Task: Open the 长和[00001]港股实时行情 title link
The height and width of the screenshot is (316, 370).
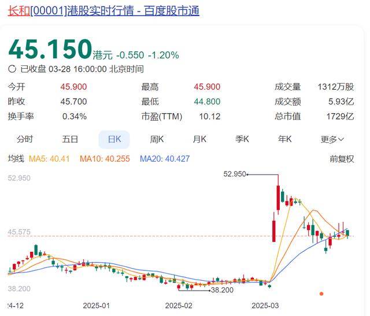Action: (x=103, y=11)
